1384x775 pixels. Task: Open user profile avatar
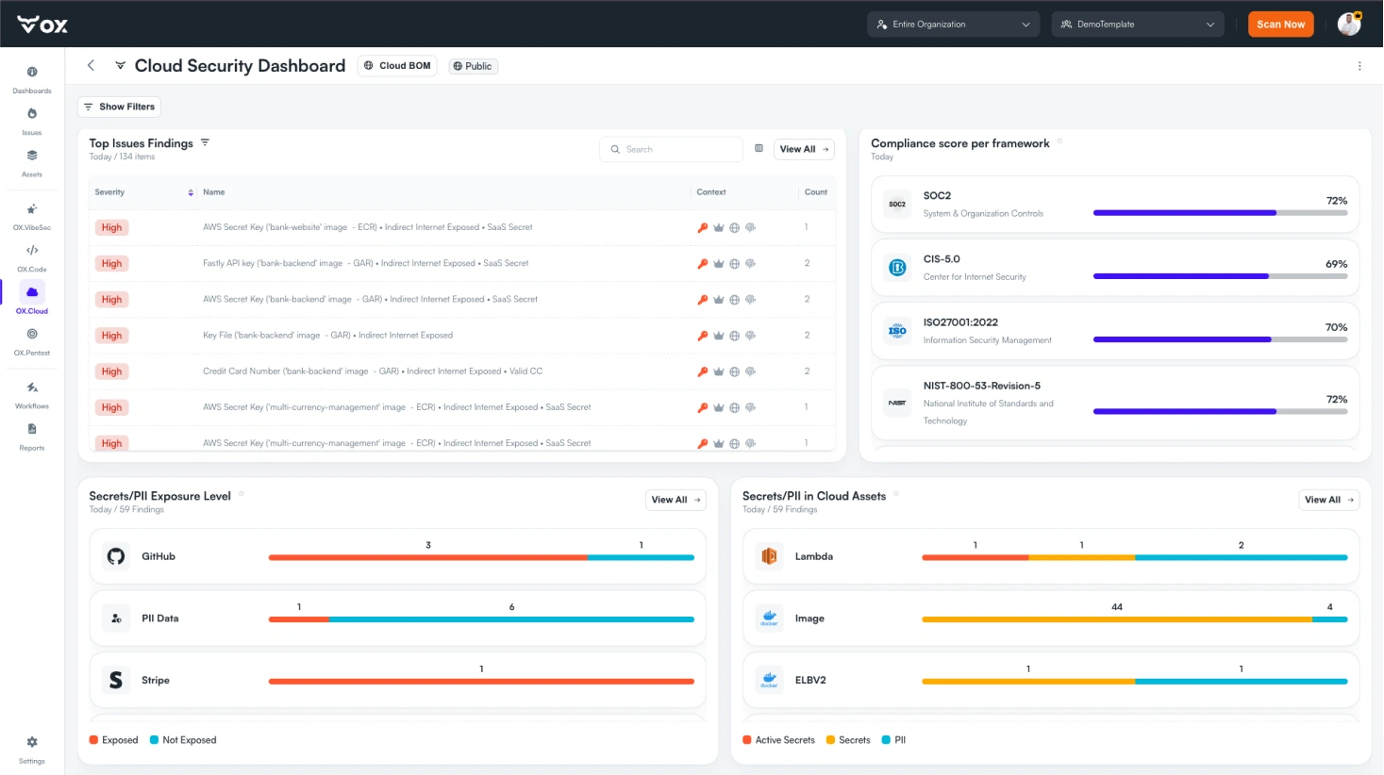[x=1349, y=24]
